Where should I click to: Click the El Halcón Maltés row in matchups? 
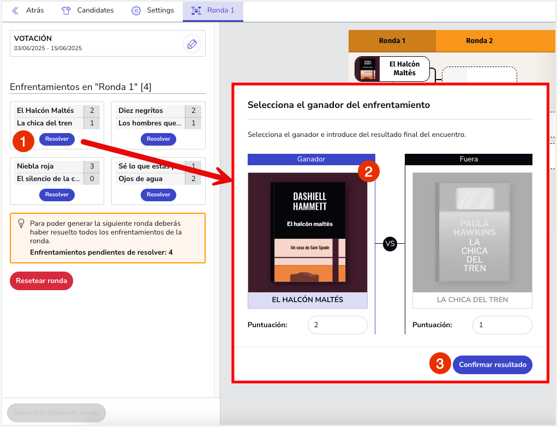coord(57,111)
